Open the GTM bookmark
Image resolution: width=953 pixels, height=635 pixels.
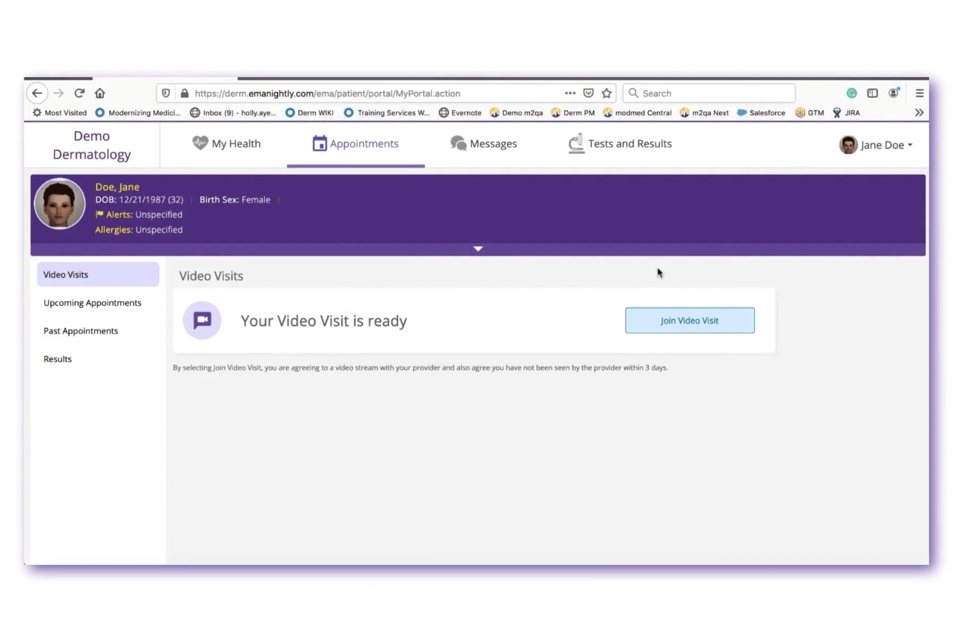[810, 113]
